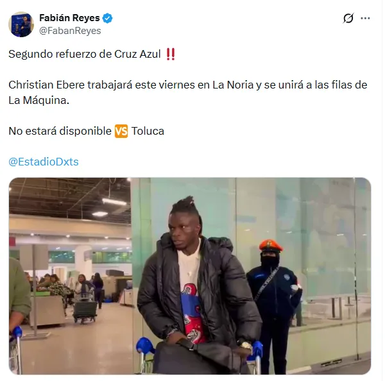Click the ceiling lights in video frame
Screen dimensions: 385x381
pos(114,202)
